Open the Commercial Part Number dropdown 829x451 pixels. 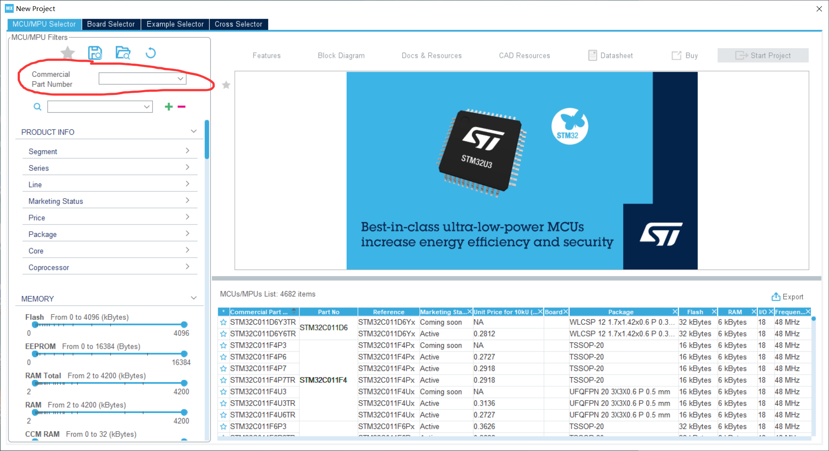pyautogui.click(x=142, y=79)
